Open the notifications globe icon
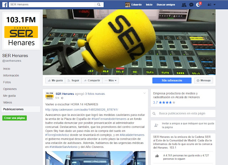 (198, 5)
